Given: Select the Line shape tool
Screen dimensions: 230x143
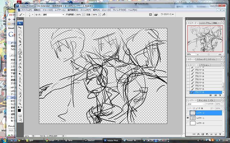Looking at the screenshot, I should (x=20, y=89).
